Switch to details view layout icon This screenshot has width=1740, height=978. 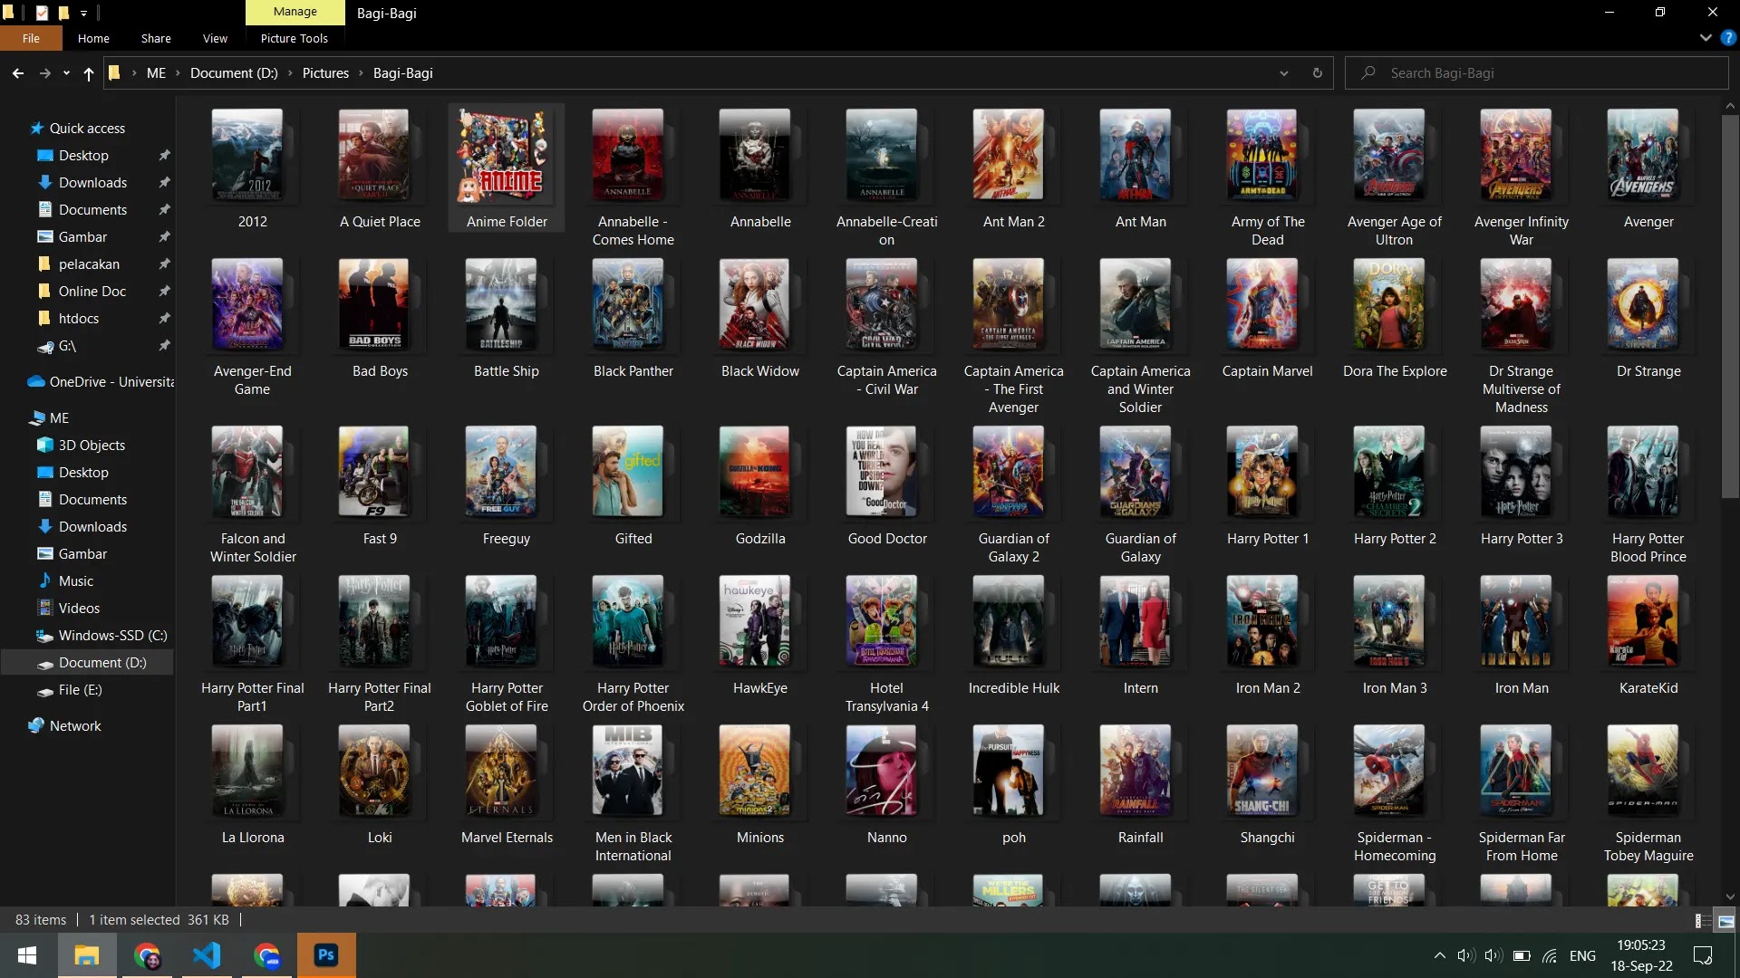click(1703, 921)
